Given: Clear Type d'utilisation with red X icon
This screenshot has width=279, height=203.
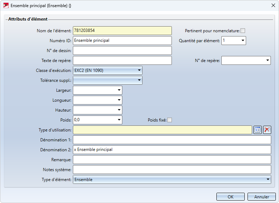Looking at the screenshot, I should pyautogui.click(x=267, y=130).
